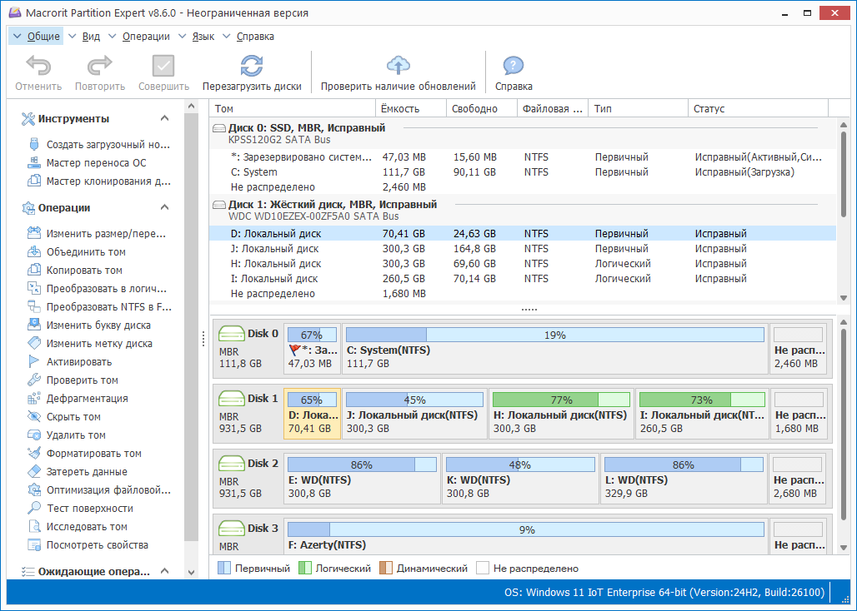Viewport: 857px width, 611px height.
Task: Select E: WD 86% usage bar on Disk 2
Action: (x=362, y=464)
